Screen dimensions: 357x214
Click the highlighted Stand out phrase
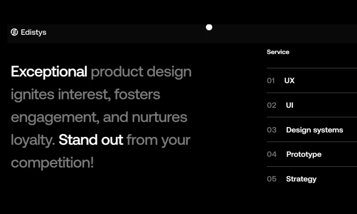(91, 140)
